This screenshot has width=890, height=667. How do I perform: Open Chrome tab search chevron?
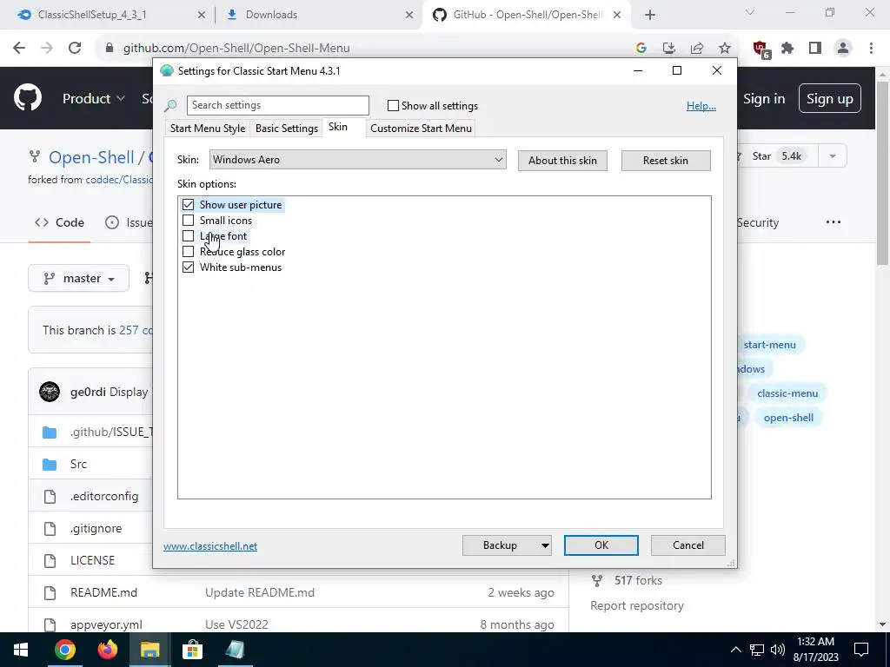pyautogui.click(x=750, y=12)
